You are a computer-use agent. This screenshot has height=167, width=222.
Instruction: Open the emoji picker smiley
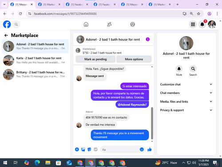coord(142,149)
